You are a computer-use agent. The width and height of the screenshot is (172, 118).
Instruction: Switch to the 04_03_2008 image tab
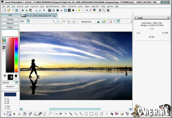click(x=39, y=16)
